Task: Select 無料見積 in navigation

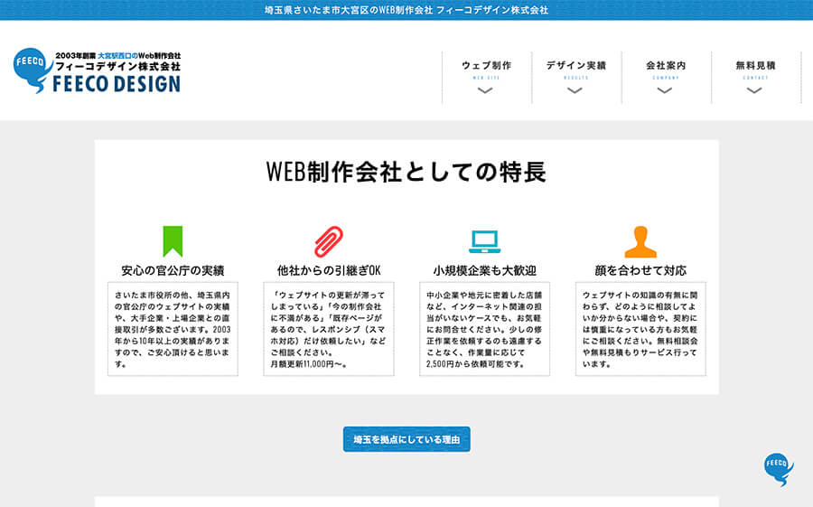Action: point(755,66)
